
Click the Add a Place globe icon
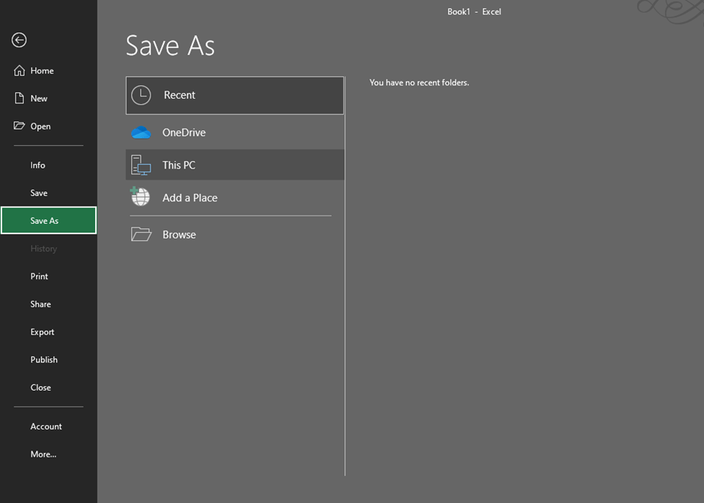(140, 197)
